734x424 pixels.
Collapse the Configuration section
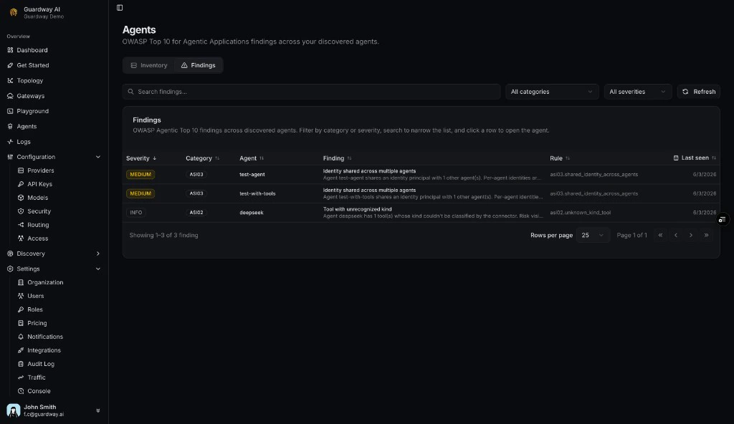coord(97,157)
